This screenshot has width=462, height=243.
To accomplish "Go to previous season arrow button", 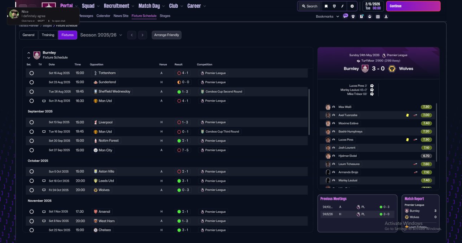I will pos(132,35).
